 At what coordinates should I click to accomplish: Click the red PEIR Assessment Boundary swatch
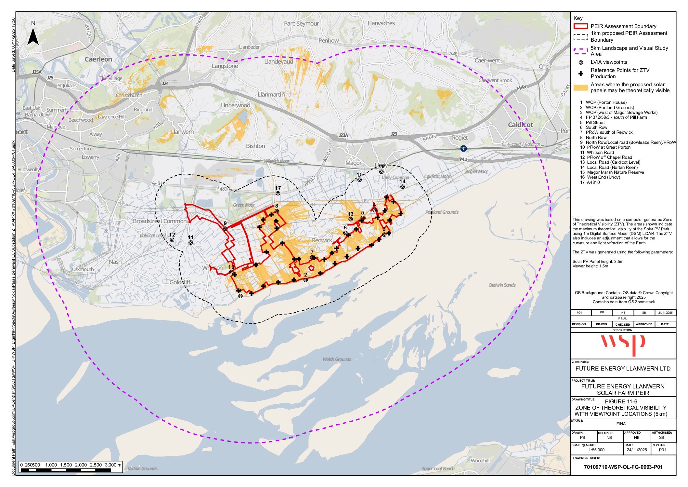pyautogui.click(x=581, y=26)
